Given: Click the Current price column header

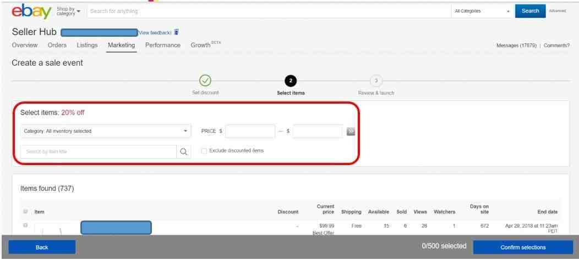Looking at the screenshot, I should tap(325, 209).
